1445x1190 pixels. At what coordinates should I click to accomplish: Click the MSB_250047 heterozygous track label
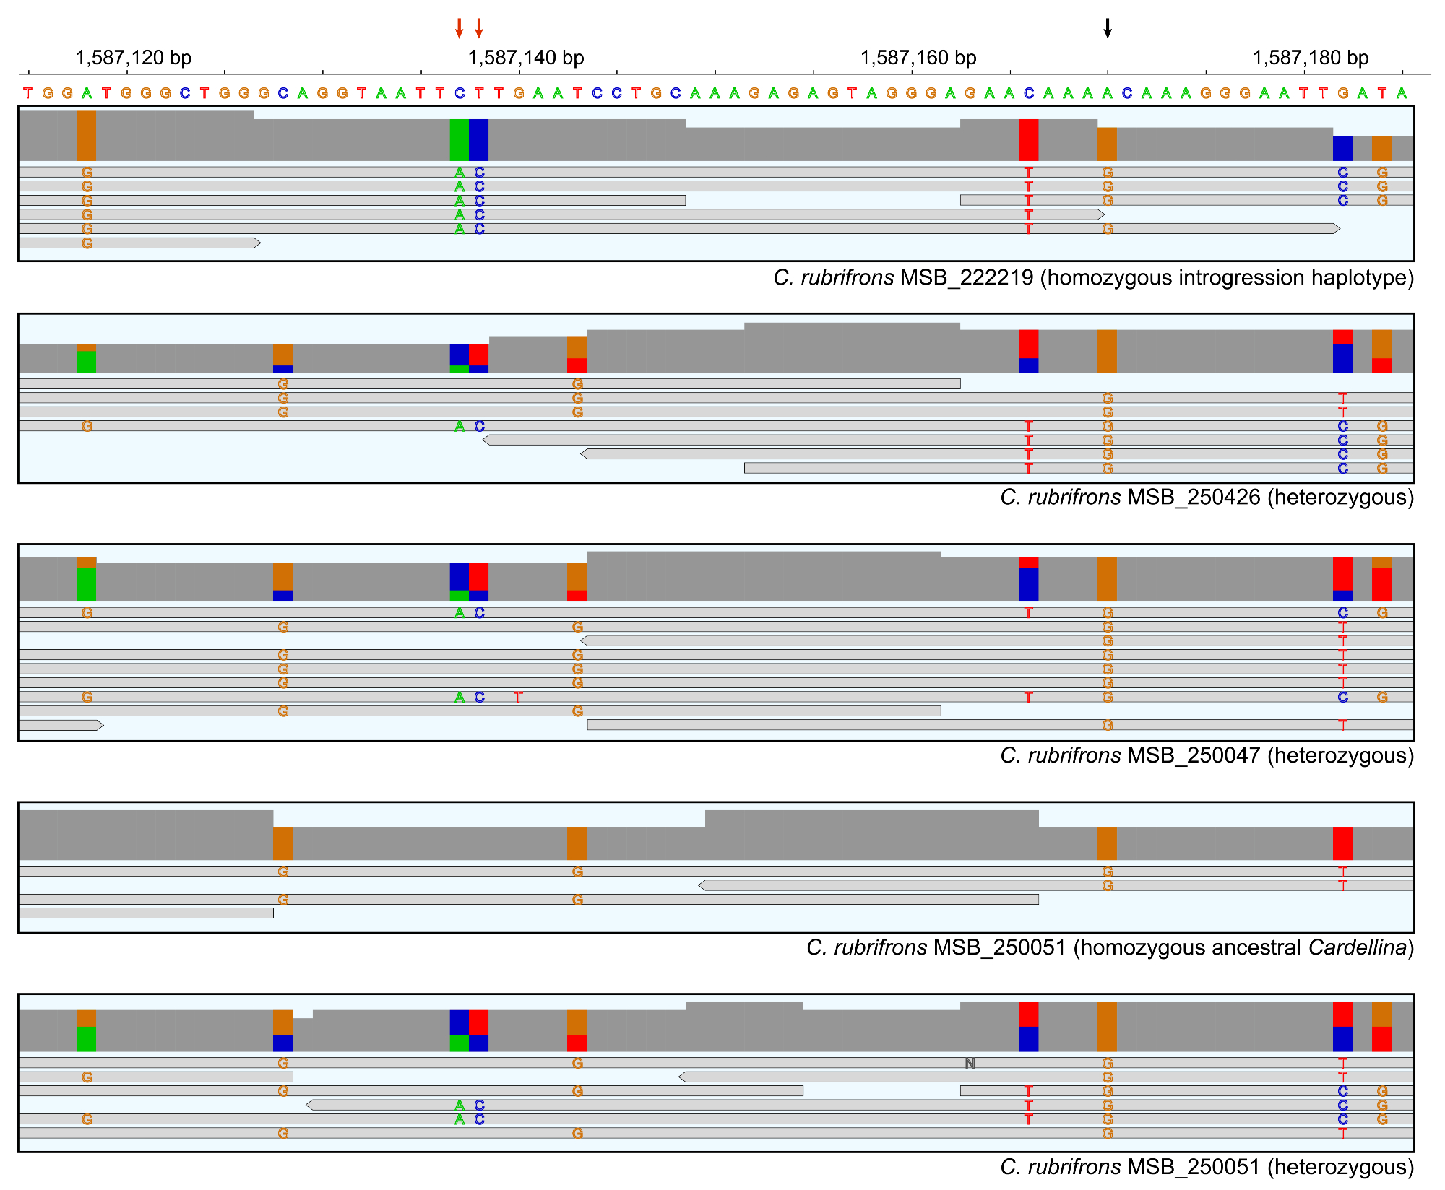[1207, 755]
